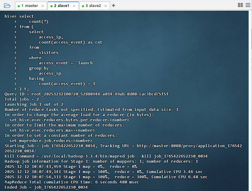252x191 pixels.
Task: Select the 2 slave1 tab
Action: pos(63,6)
